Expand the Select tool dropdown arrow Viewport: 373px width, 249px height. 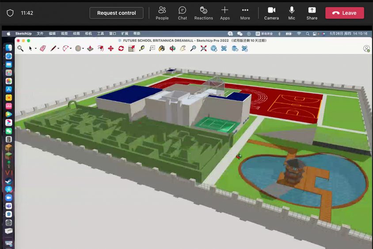(36, 49)
